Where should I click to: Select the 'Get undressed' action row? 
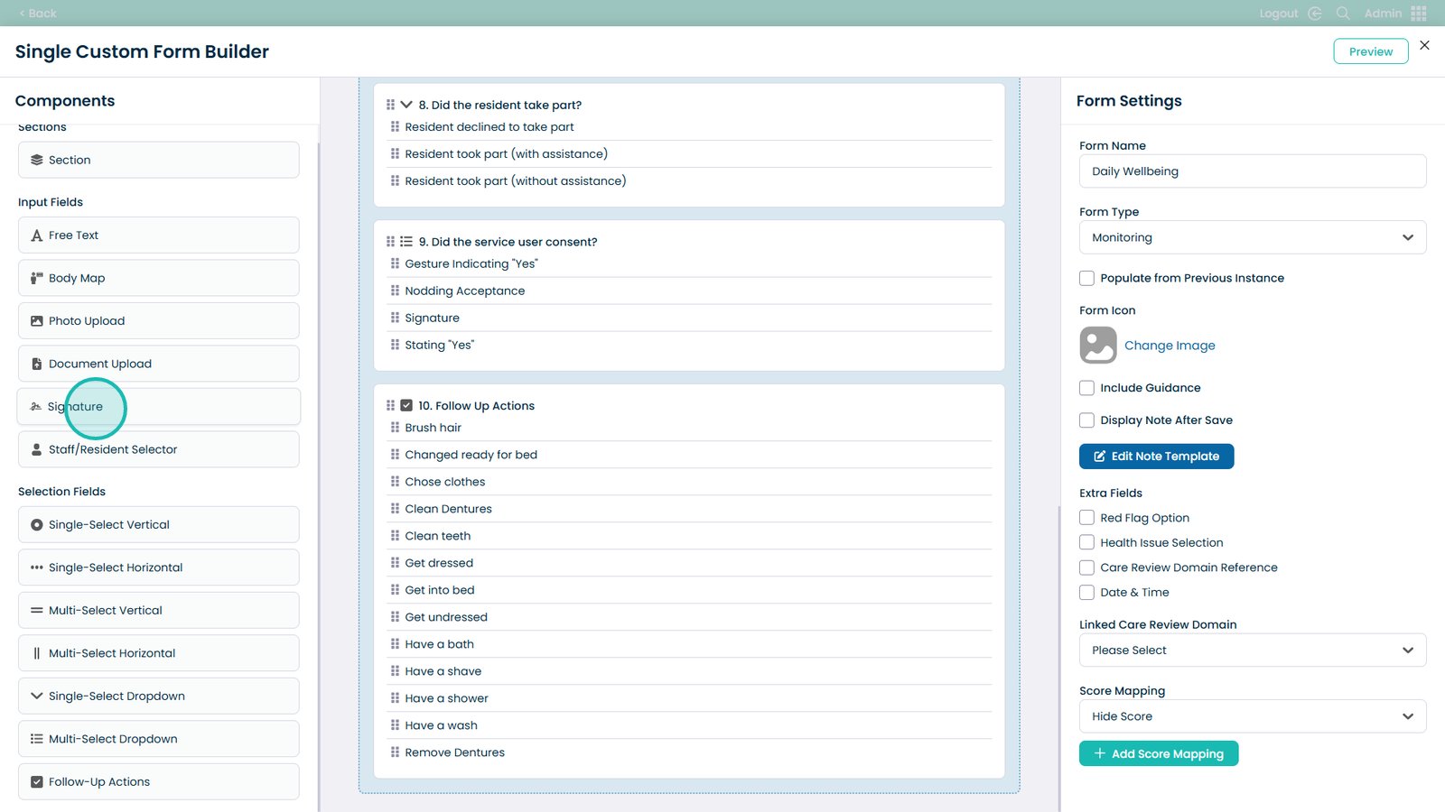[x=691, y=617]
